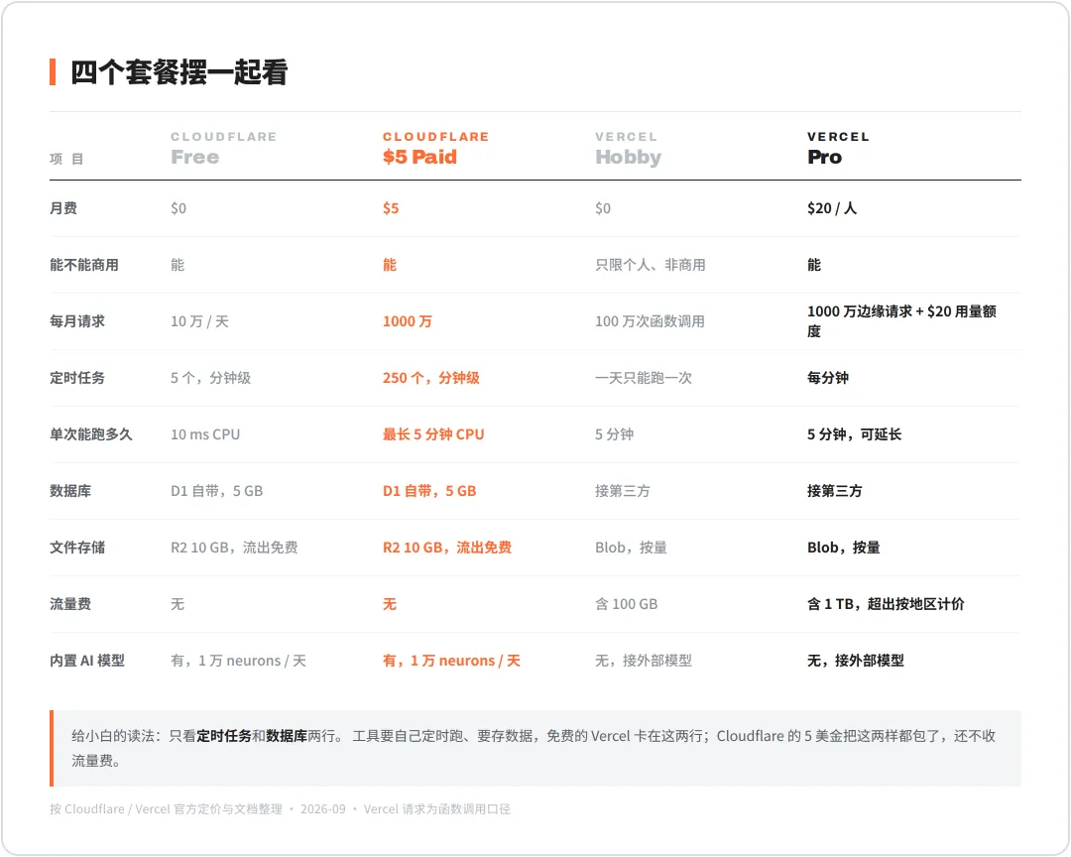Click the 文件存储 row label

[x=77, y=548]
